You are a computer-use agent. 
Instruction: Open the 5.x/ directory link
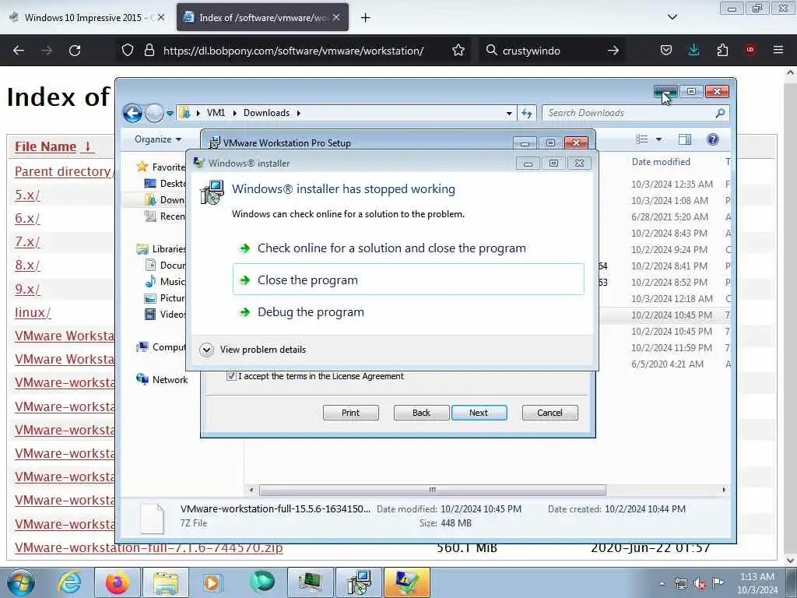[x=27, y=195]
